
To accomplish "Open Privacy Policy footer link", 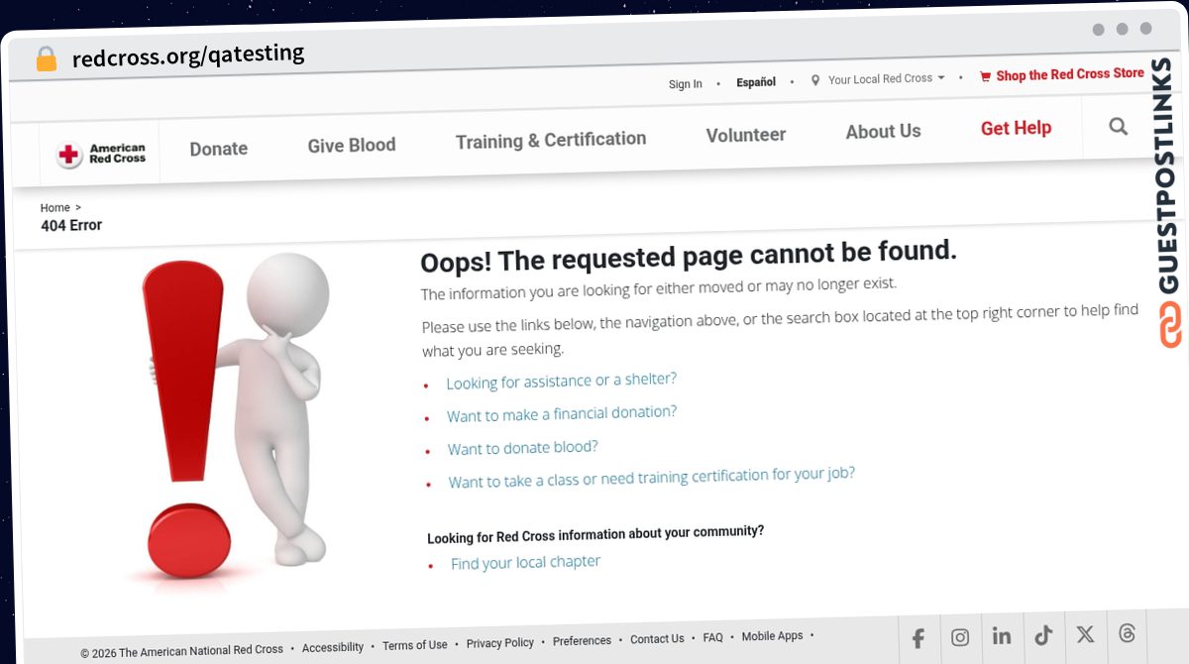I will [500, 643].
